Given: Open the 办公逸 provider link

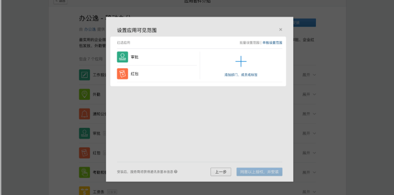Looking at the screenshot, I should (90, 30).
